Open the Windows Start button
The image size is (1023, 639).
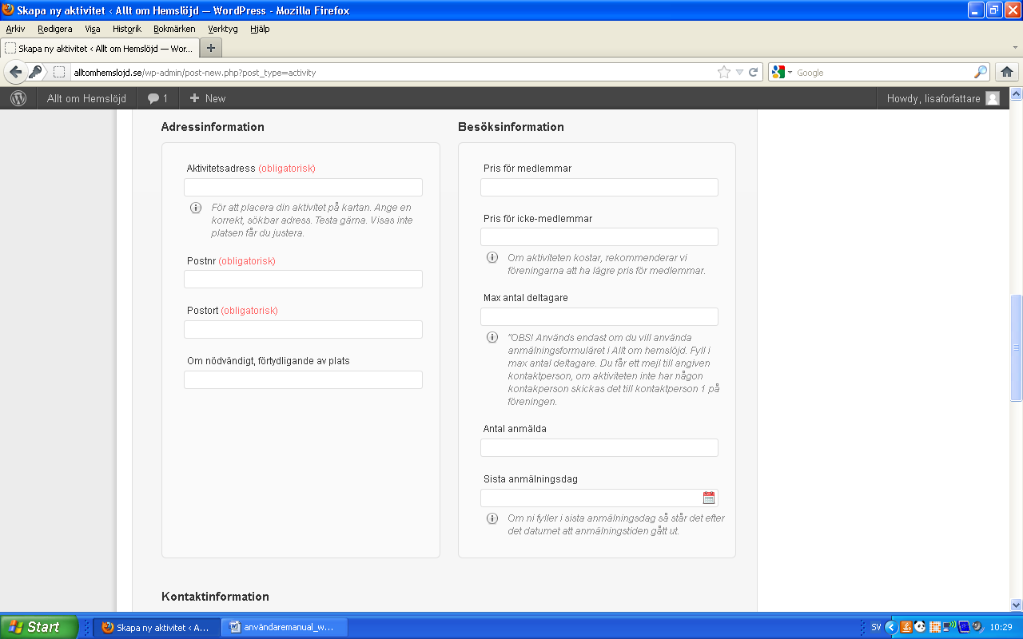pyautogui.click(x=39, y=627)
